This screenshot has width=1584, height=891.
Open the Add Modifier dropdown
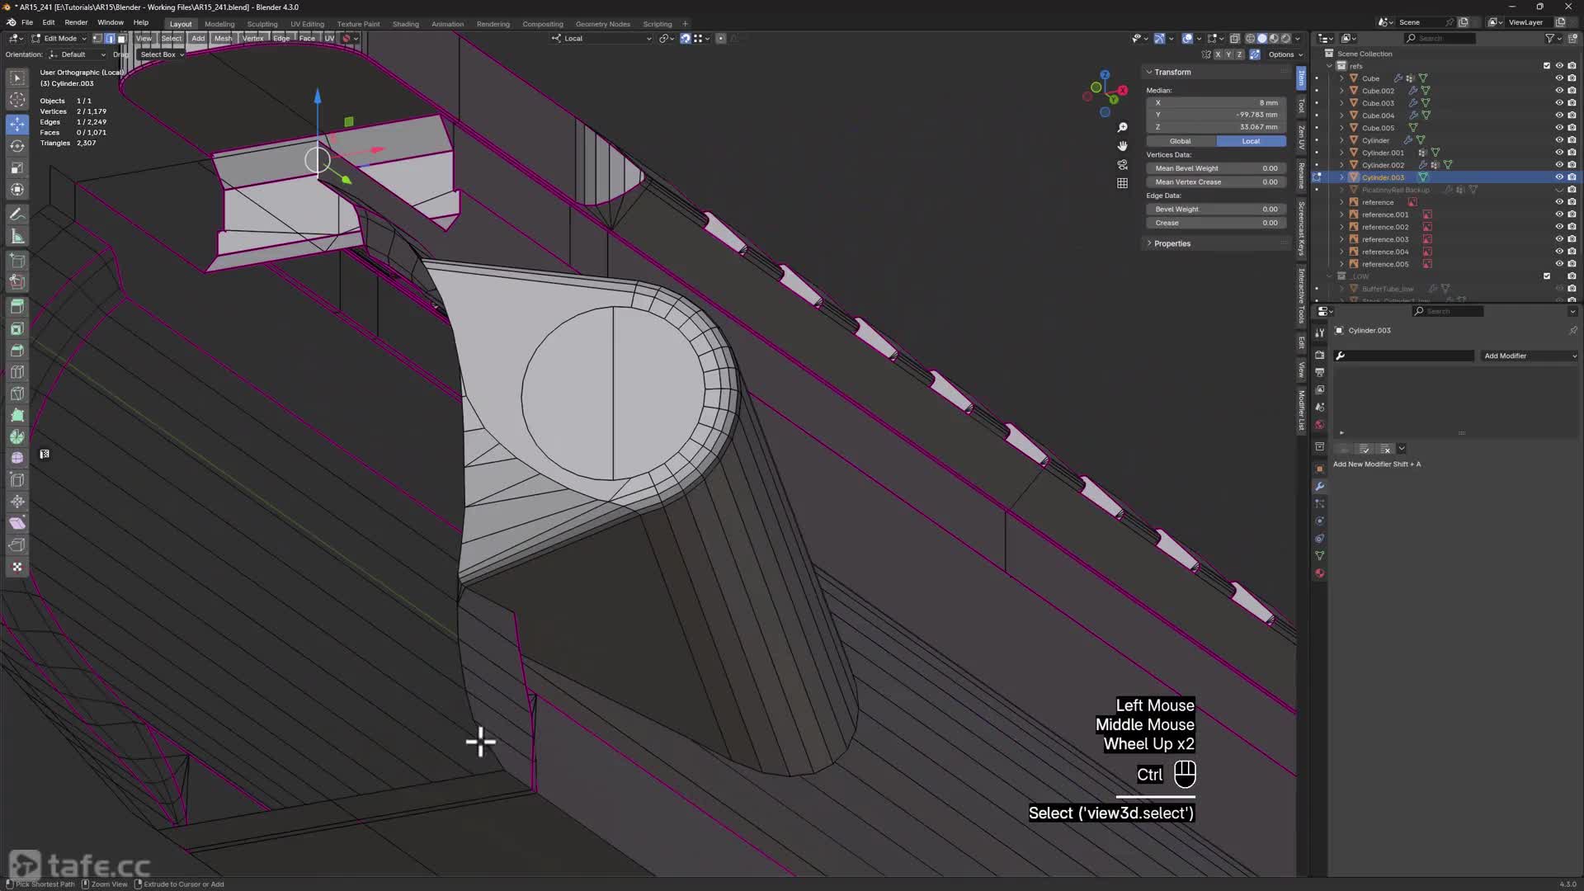point(1530,356)
